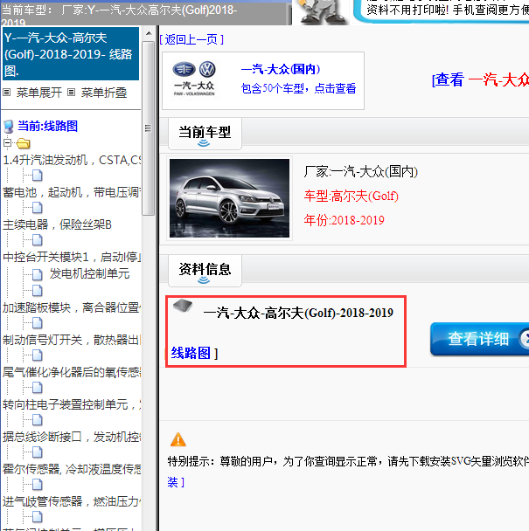The width and height of the screenshot is (529, 531).
Task: Click the FAW-Volkswagen logo image
Action: point(194,79)
